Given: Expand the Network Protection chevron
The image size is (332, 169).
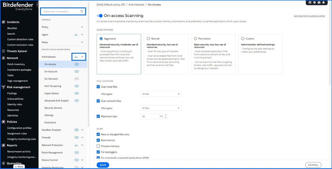Looking at the screenshot, I should pyautogui.click(x=82, y=145).
